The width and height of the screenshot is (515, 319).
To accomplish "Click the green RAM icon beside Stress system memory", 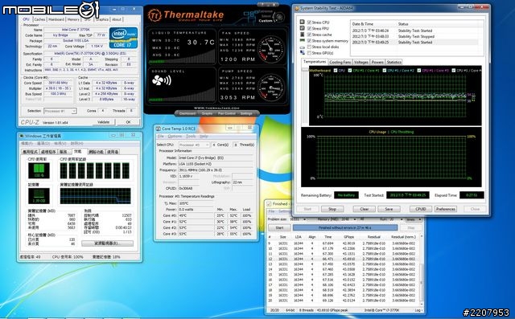I will click(303, 41).
